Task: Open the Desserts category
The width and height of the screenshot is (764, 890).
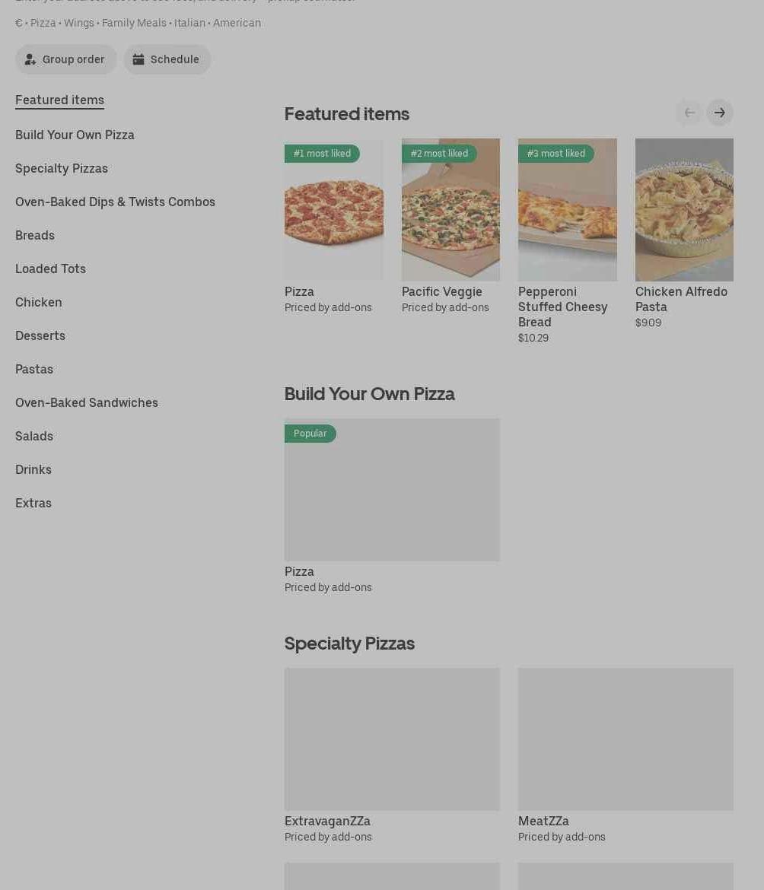Action: 40,335
